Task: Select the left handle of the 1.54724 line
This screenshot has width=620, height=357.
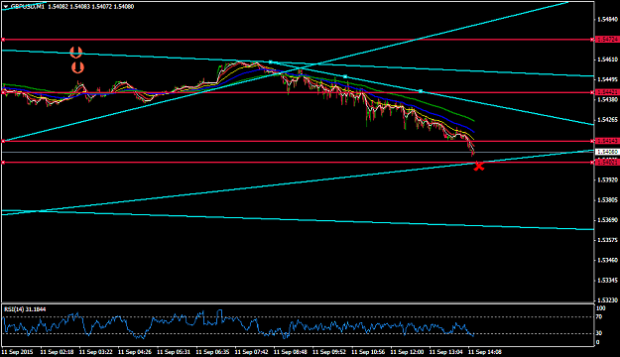Action: pos(3,40)
